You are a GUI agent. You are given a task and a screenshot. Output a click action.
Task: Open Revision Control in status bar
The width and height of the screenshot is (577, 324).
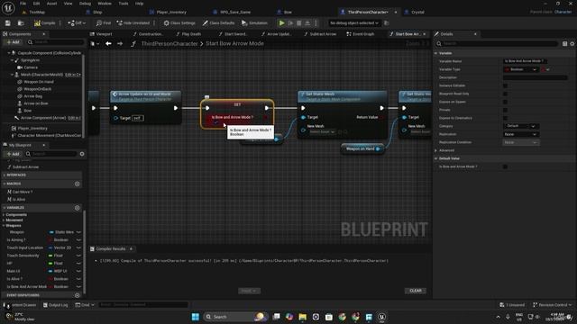tap(553, 305)
